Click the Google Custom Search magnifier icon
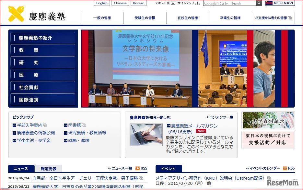The width and height of the screenshot is (303, 190). [259, 3]
